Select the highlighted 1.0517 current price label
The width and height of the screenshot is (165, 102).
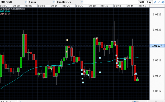tap(157, 46)
